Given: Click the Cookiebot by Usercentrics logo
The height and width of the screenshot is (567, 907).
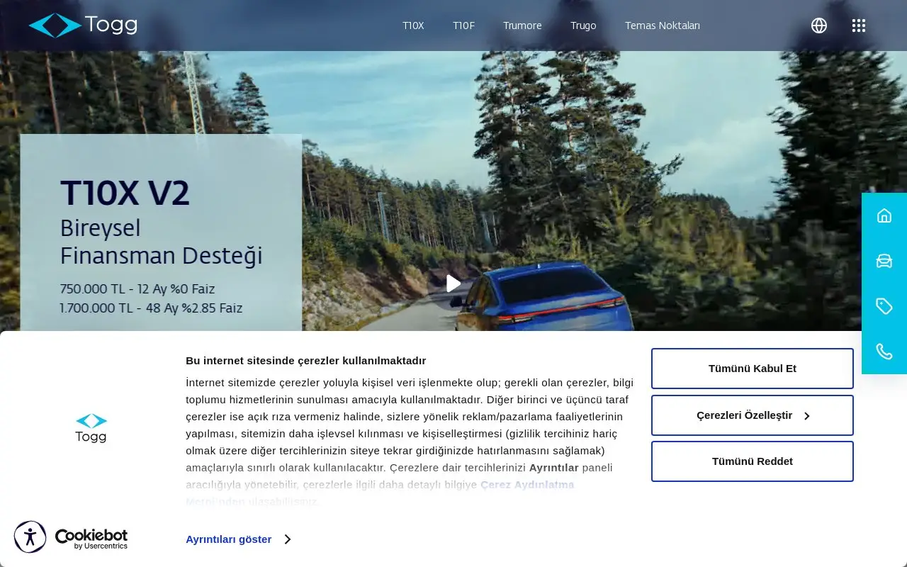Looking at the screenshot, I should (x=91, y=539).
